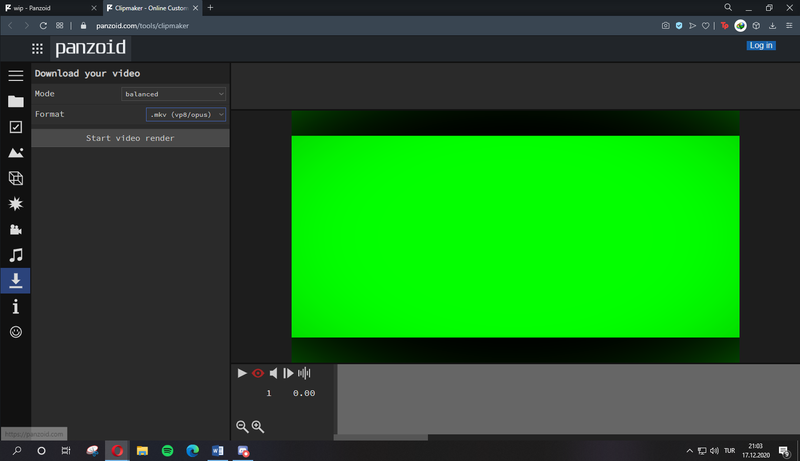Open the hamburger menu in Clipmaker sidebar
The image size is (800, 461).
click(16, 76)
